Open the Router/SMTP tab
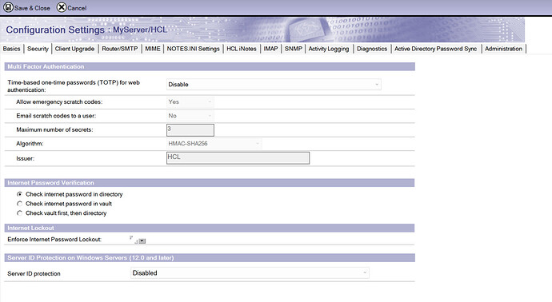 tap(120, 49)
